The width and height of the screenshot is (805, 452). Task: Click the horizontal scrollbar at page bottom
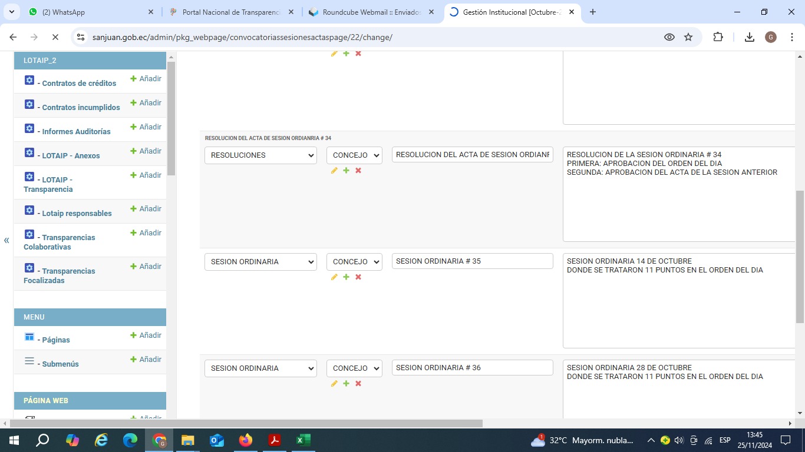(x=246, y=423)
